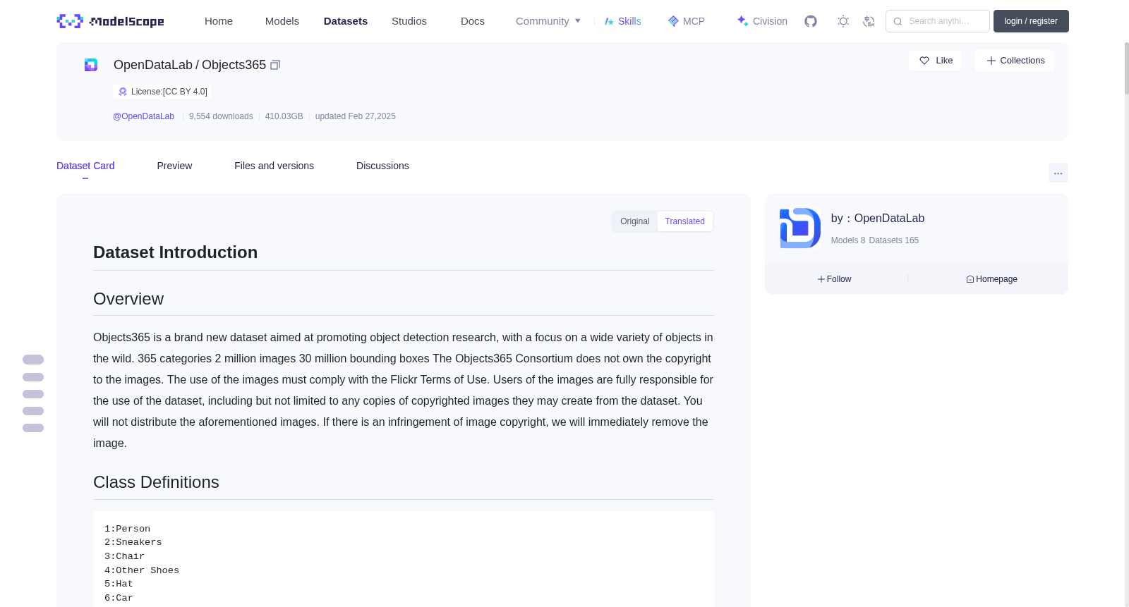Select the Dataset Card tab
Viewport: 1129px width, 607px height.
(85, 166)
